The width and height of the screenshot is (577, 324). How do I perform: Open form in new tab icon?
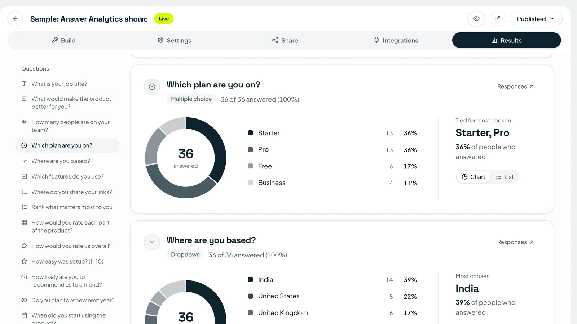497,19
